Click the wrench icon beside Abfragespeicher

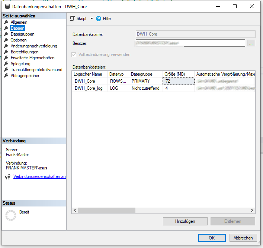(6, 76)
